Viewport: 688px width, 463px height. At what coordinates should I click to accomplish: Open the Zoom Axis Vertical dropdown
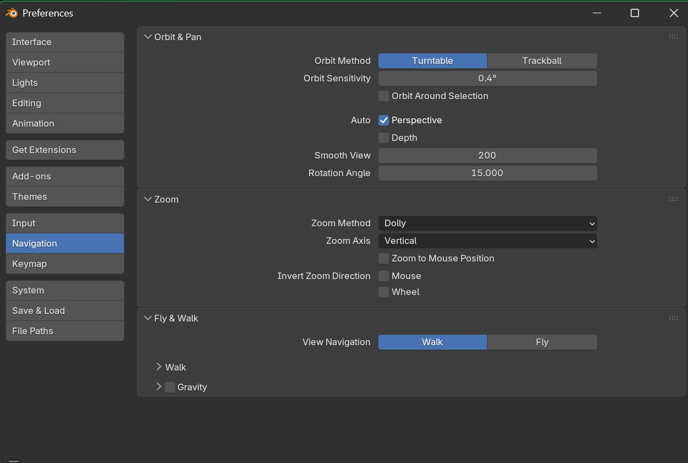pyautogui.click(x=487, y=241)
